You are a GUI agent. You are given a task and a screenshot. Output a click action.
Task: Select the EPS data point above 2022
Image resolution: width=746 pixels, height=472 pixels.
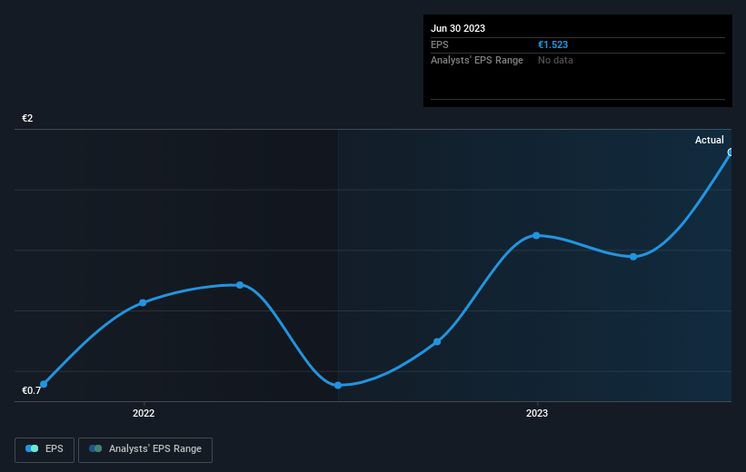(143, 303)
